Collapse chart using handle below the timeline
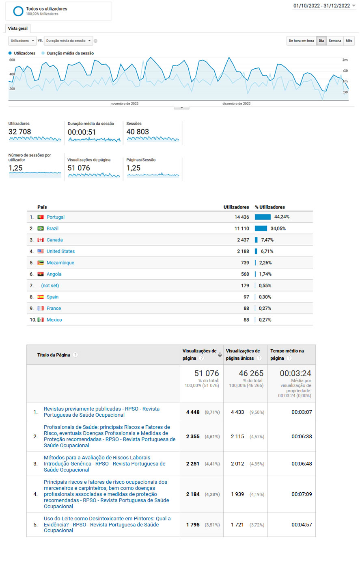Image resolution: width=360 pixels, height=561 pixels. [181, 108]
